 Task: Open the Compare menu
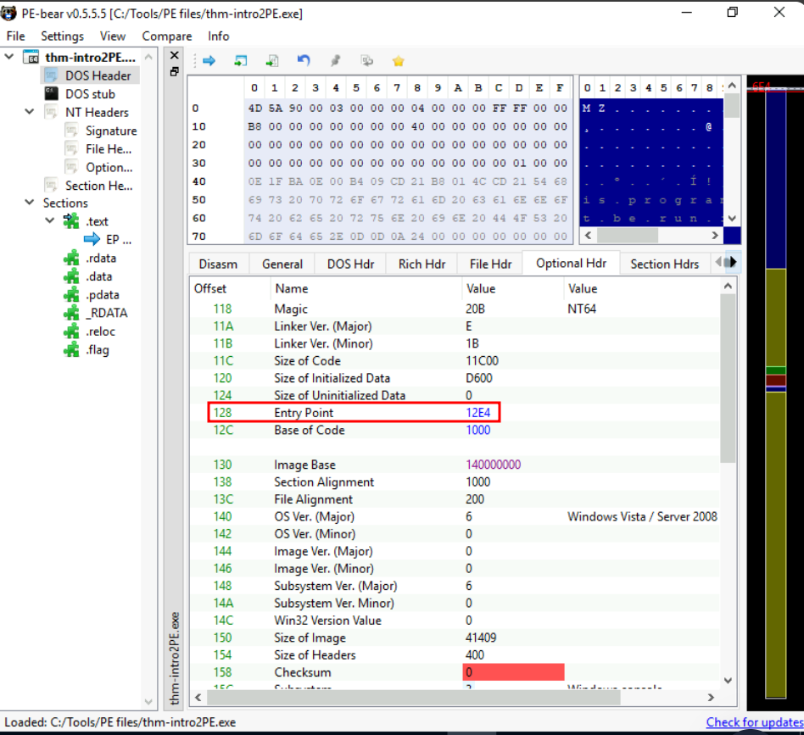coord(166,36)
